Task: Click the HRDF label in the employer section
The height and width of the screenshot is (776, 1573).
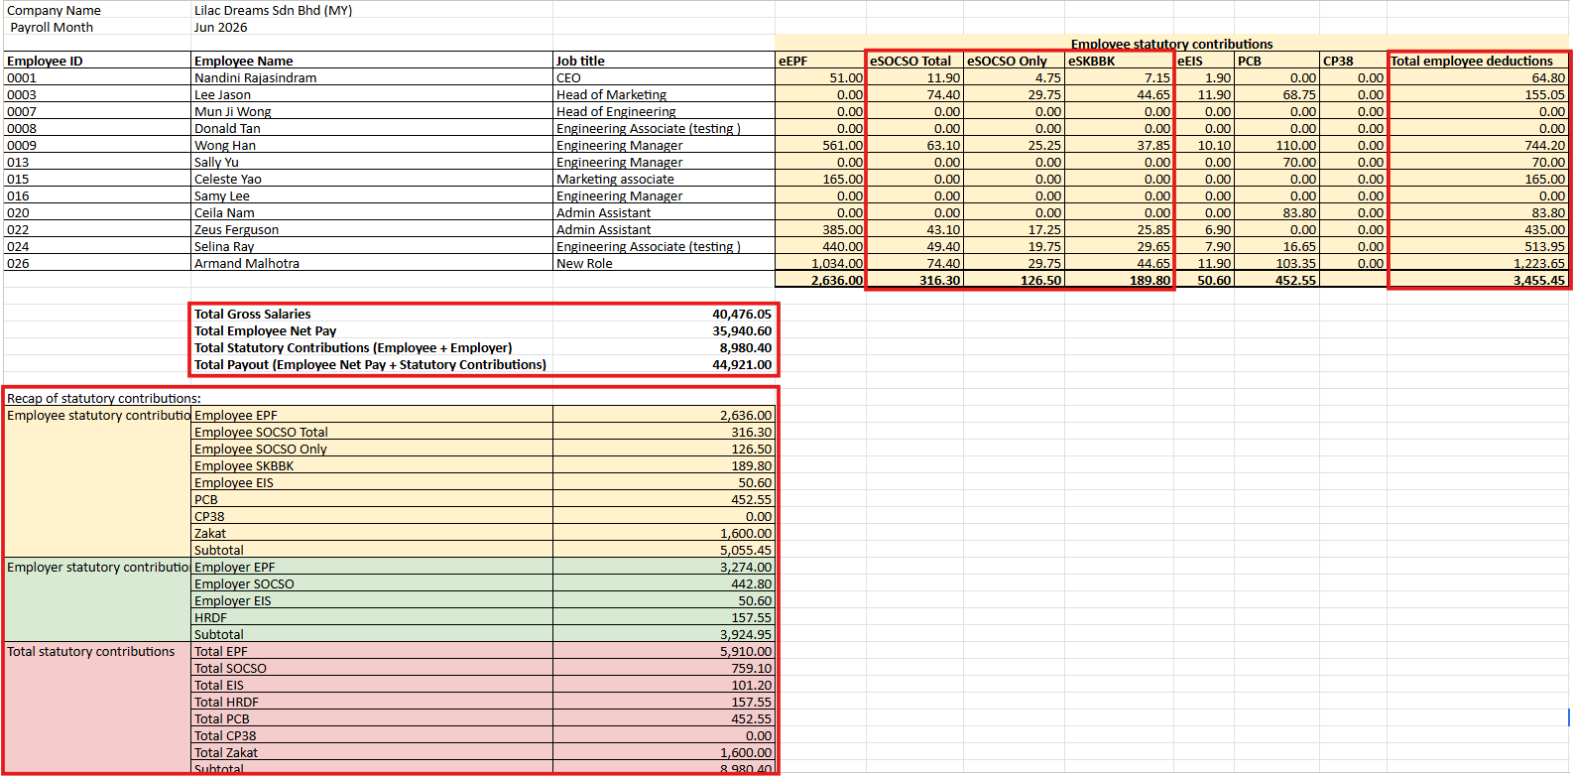Action: click(x=372, y=617)
